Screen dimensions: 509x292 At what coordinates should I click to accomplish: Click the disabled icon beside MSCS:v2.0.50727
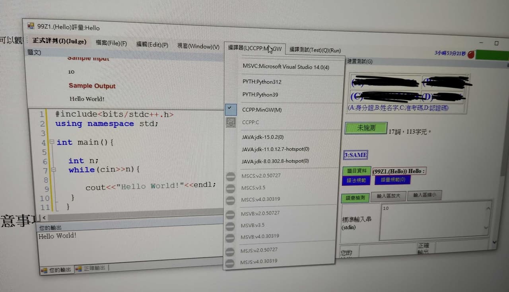pos(230,177)
